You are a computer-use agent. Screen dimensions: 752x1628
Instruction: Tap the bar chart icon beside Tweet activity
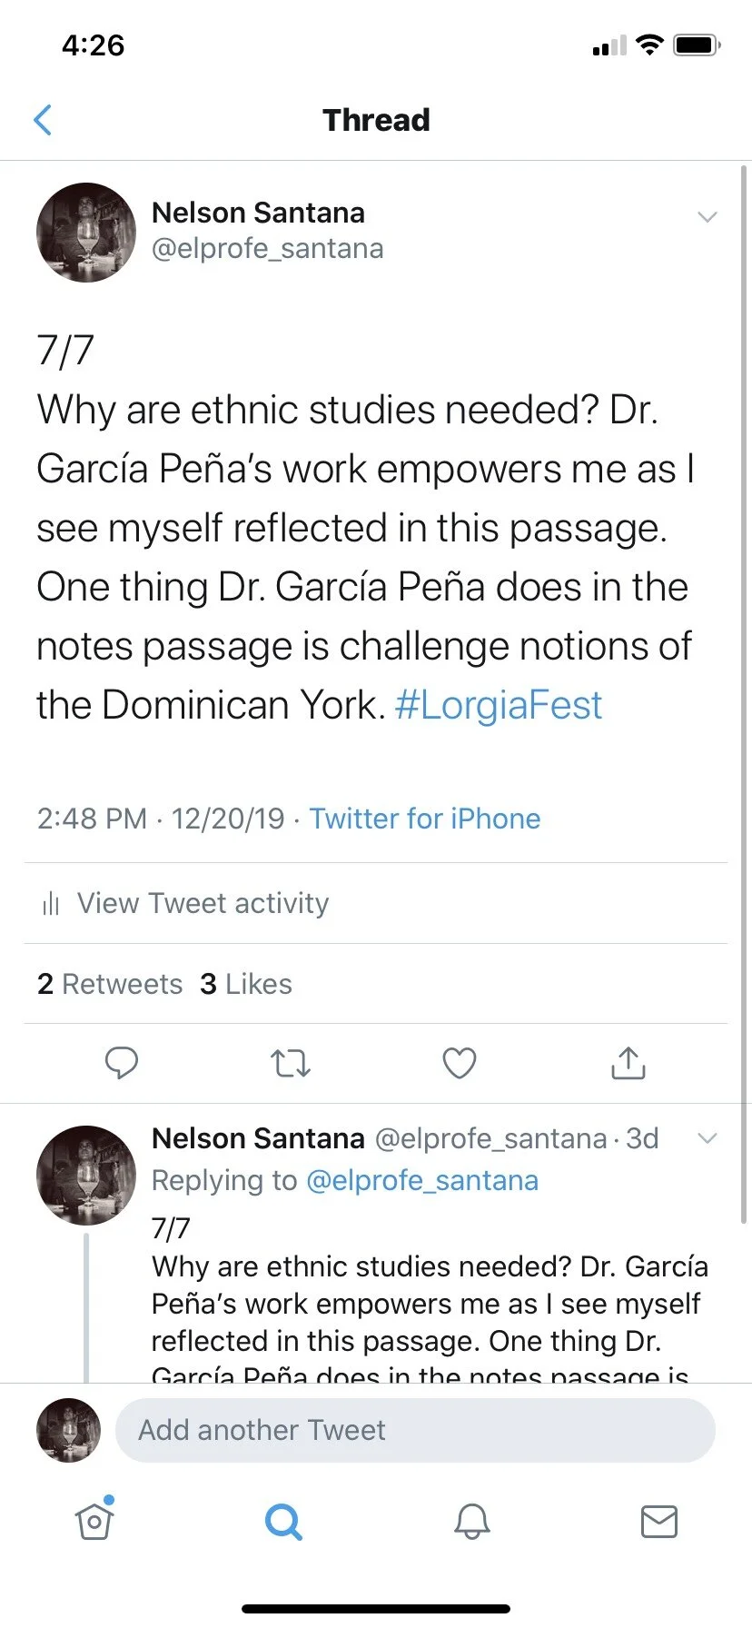[51, 903]
